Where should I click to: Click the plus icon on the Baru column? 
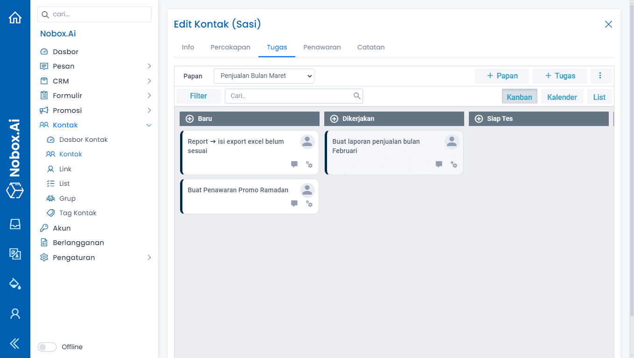click(190, 119)
